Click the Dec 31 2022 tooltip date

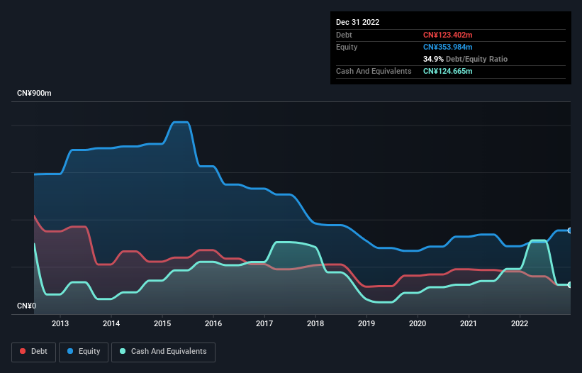pyautogui.click(x=358, y=22)
